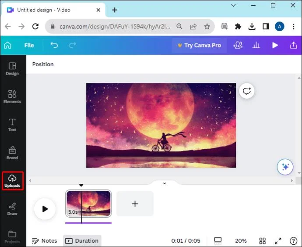The width and height of the screenshot is (302, 247).
Task: Undo the last action
Action: pos(54,45)
